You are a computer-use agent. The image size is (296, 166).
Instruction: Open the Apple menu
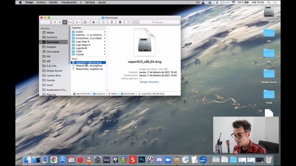pyautogui.click(x=20, y=2)
